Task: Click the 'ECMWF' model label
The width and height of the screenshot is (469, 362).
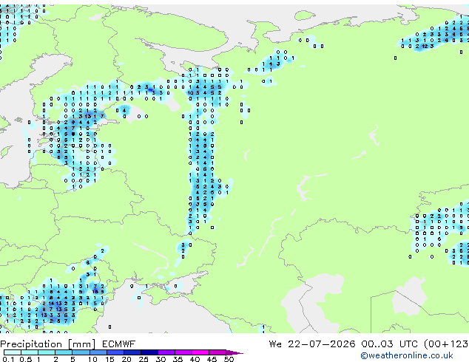Action: (119, 344)
